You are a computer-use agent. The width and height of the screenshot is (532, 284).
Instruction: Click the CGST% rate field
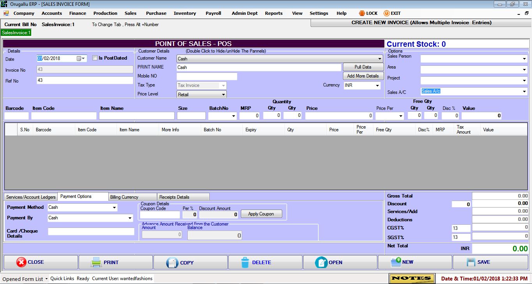tap(461, 228)
